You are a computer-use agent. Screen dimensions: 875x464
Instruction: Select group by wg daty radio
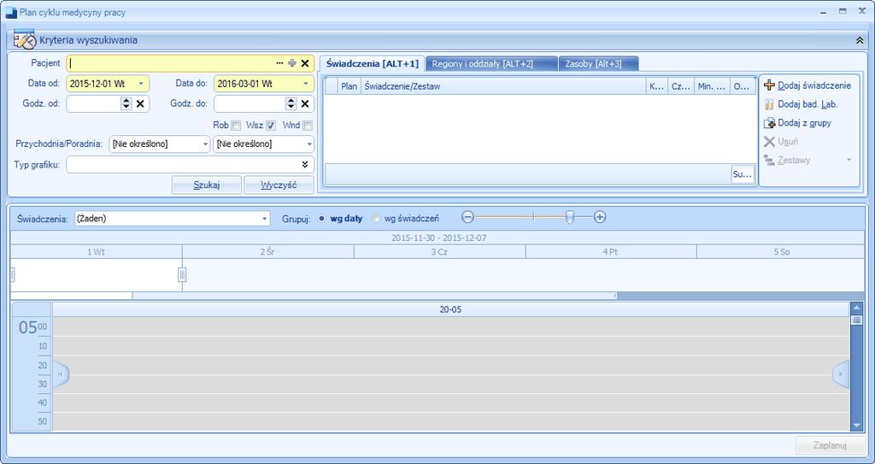point(321,219)
